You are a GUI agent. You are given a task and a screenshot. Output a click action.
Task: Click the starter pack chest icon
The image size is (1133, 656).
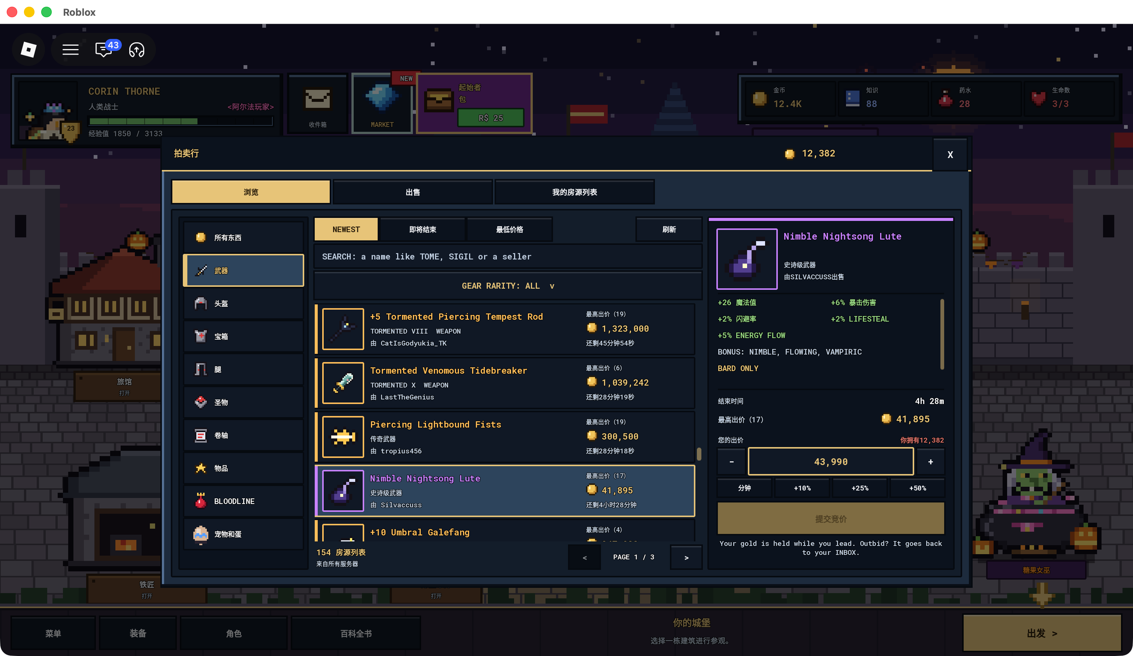coord(438,100)
